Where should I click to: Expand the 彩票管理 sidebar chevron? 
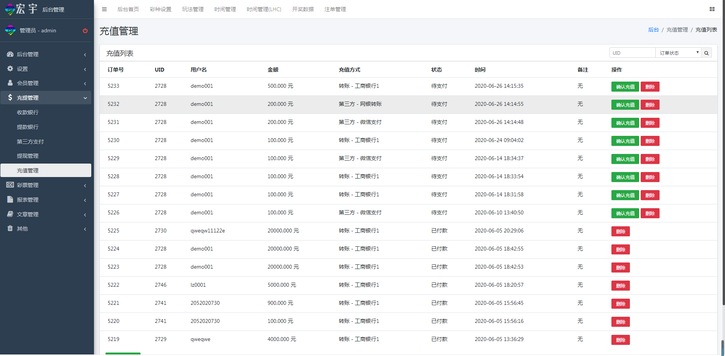(85, 186)
